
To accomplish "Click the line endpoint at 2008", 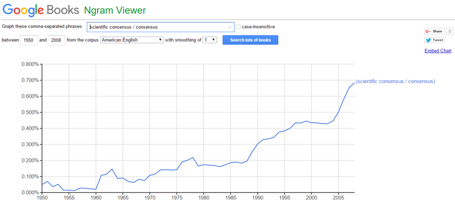I will pos(354,82).
